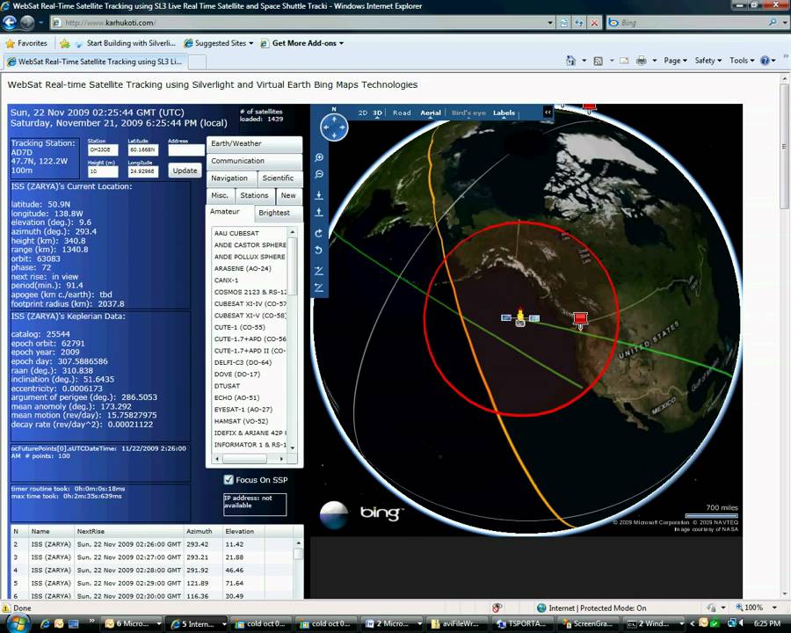Click the Help question mark icon
This screenshot has height=633, width=791.
pos(766,61)
